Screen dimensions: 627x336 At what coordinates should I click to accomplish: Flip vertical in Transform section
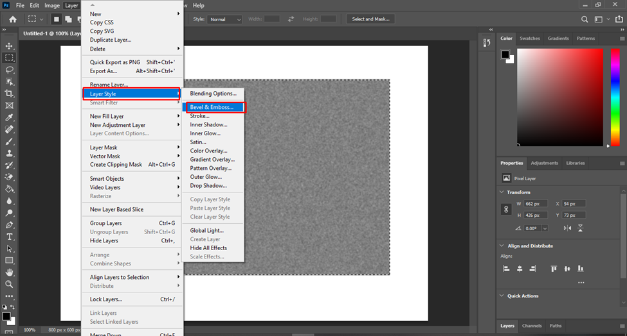pyautogui.click(x=580, y=228)
